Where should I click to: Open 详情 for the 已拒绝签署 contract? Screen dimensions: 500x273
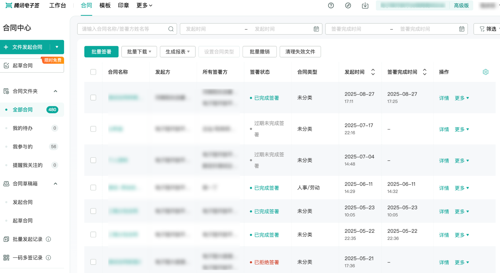[x=444, y=262]
